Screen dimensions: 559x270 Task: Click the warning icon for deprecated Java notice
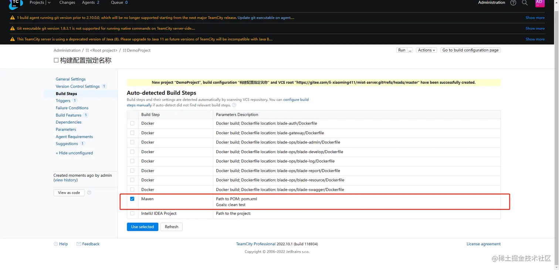13,39
